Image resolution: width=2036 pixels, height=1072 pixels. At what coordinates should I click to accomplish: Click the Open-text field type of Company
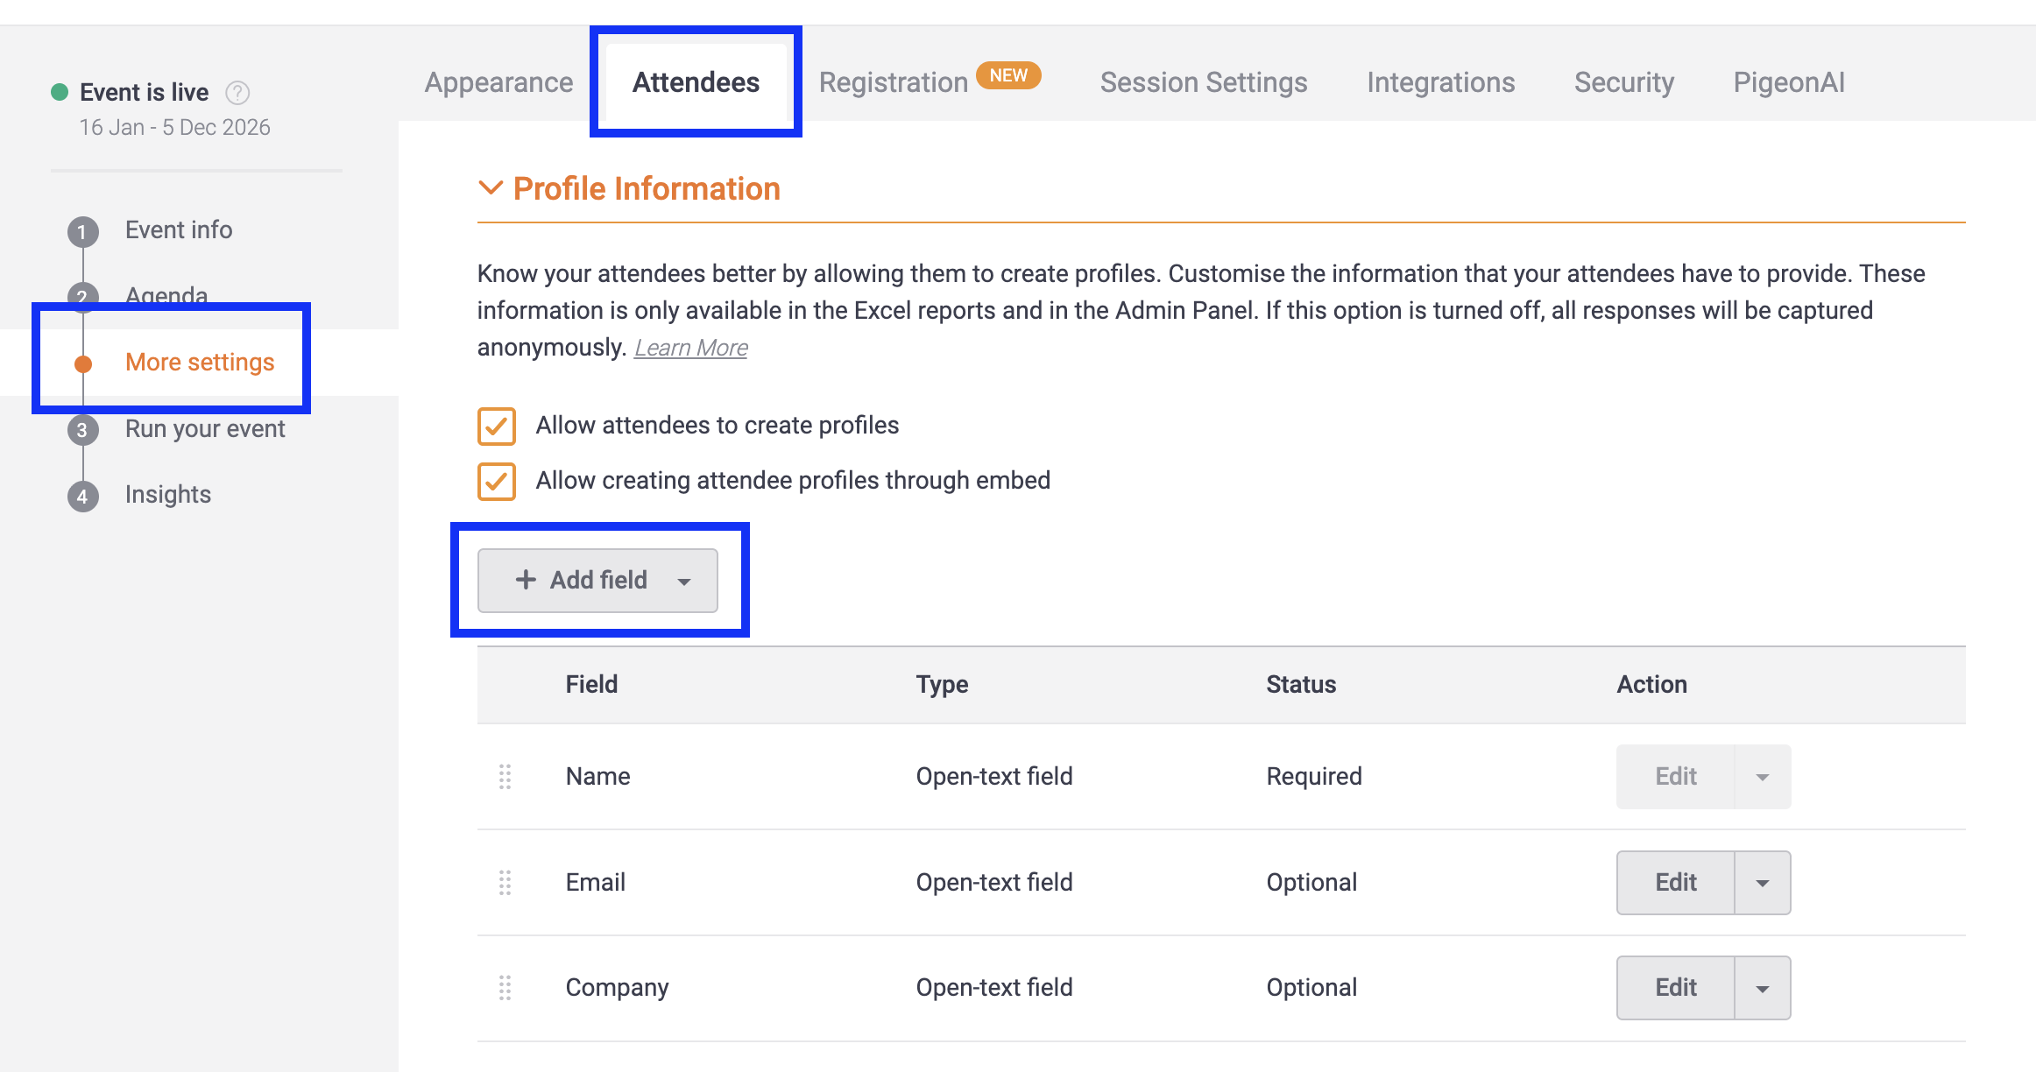click(x=994, y=988)
